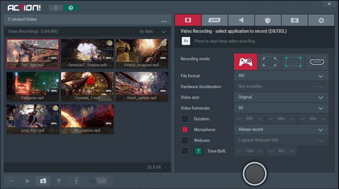Viewport: 339px width, 189px height.
Task: Select the Jump_high.mp4 thumbnail
Action: click(33, 119)
